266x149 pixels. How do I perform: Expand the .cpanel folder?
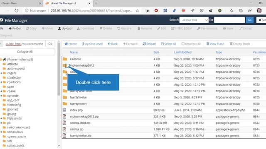pos(1,91)
